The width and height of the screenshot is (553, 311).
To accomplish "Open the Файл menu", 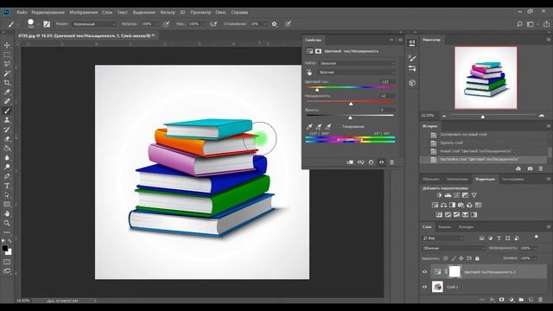I will tap(22, 12).
